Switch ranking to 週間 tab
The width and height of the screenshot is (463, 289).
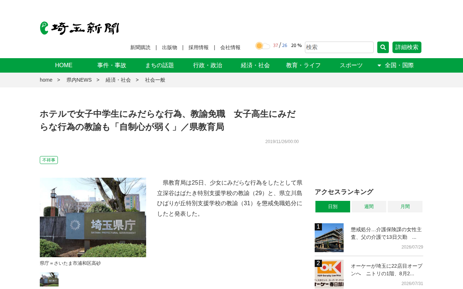(x=369, y=207)
